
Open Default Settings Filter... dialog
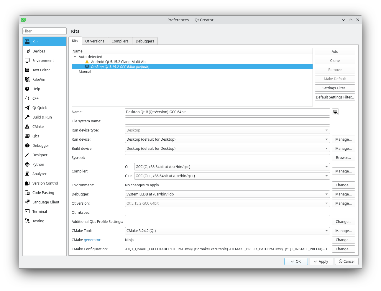coord(335,97)
